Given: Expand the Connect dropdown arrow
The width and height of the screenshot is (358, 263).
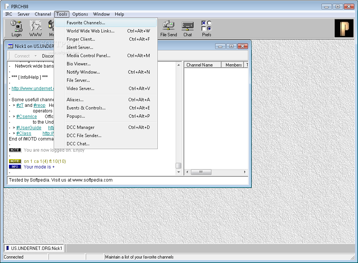Looking at the screenshot, I should pos(35,56).
